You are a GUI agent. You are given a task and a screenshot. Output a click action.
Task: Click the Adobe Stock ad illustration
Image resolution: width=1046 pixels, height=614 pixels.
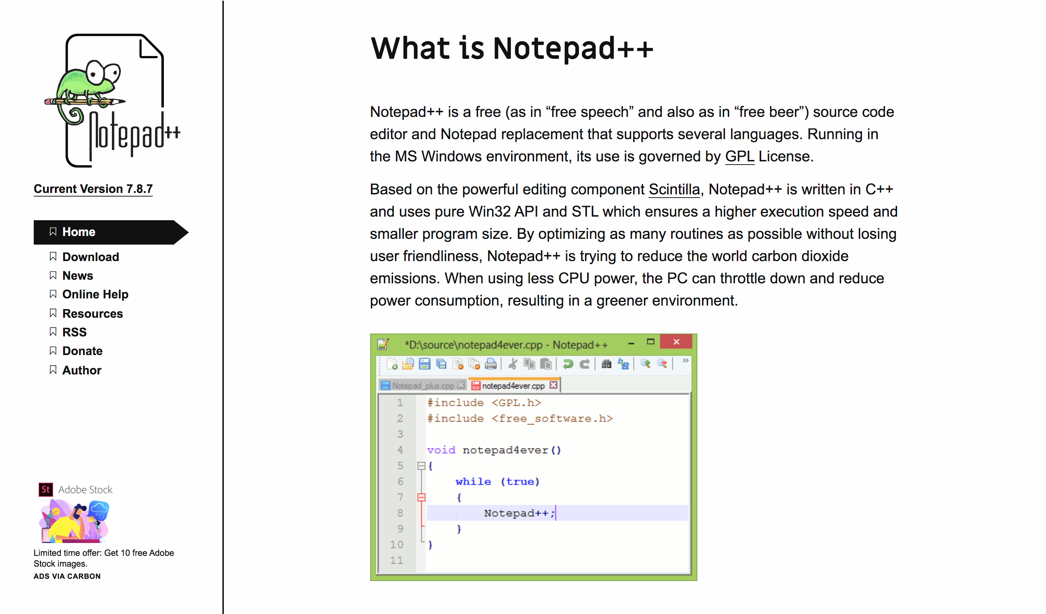coord(75,521)
